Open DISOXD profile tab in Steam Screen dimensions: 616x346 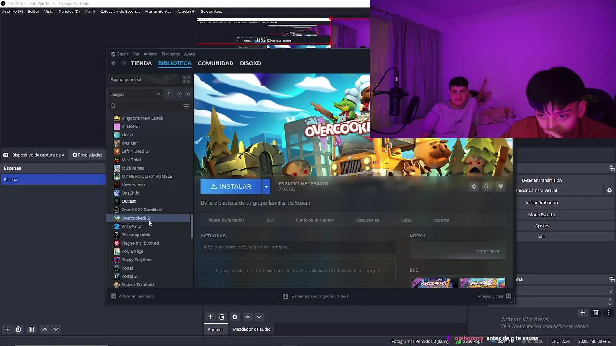pyautogui.click(x=250, y=63)
